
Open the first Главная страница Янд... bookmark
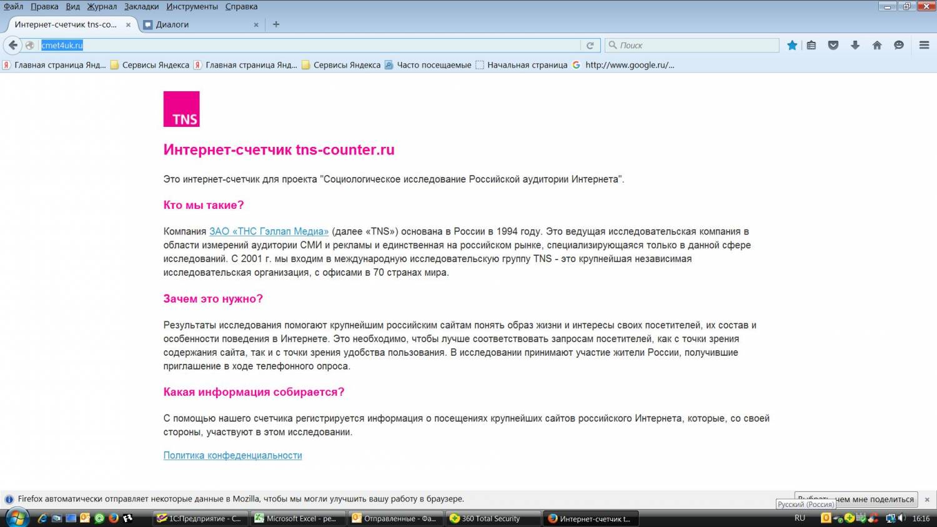click(54, 65)
